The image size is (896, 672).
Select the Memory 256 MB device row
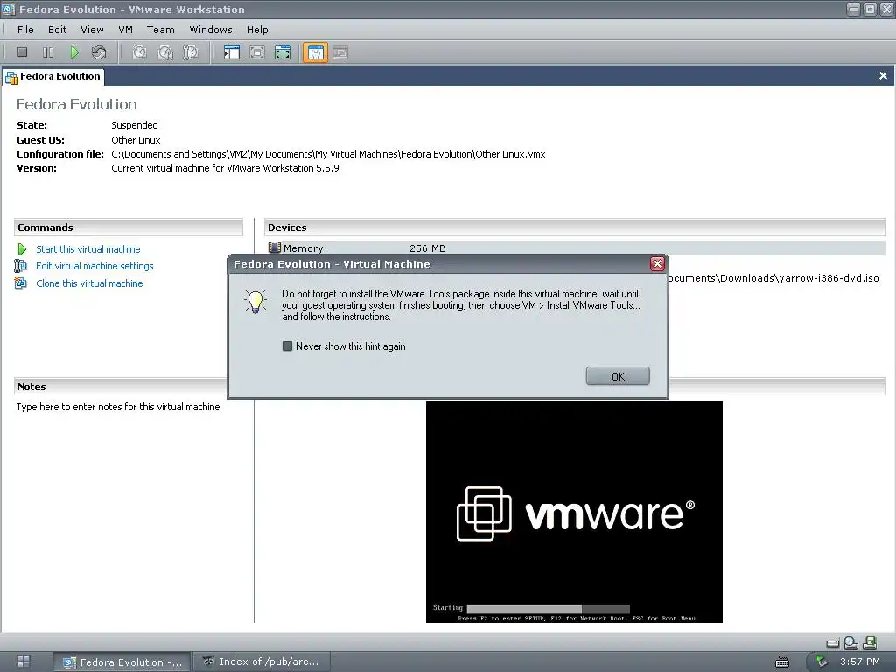576,248
